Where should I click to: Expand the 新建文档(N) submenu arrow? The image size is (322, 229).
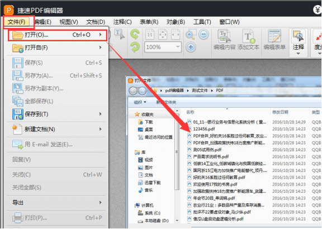tap(101, 129)
